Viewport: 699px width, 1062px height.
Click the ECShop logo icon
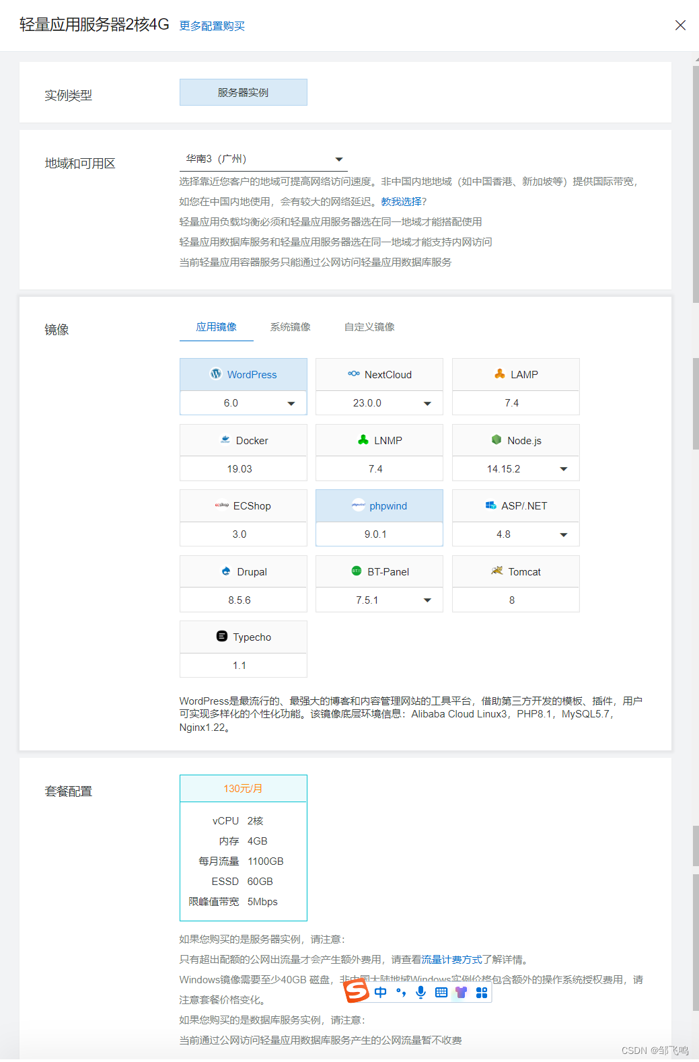tap(222, 505)
